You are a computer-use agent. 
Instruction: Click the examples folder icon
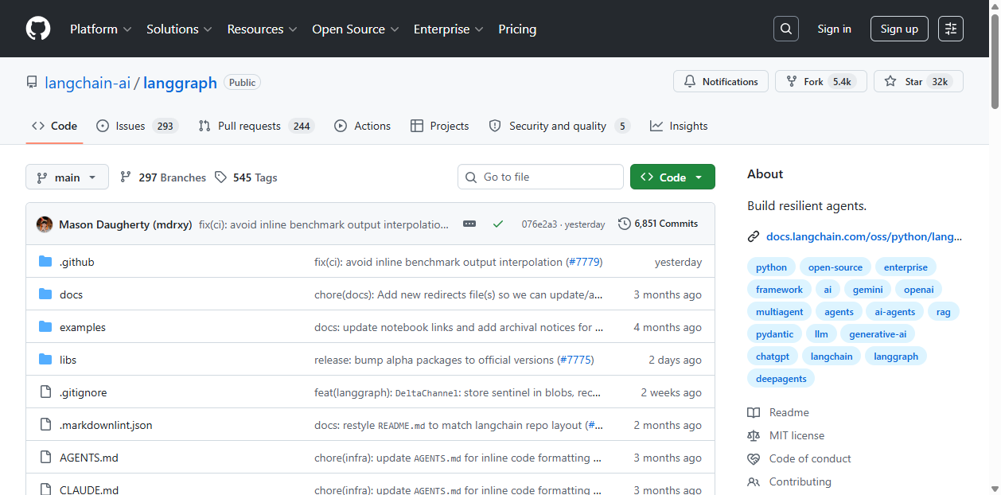click(45, 327)
